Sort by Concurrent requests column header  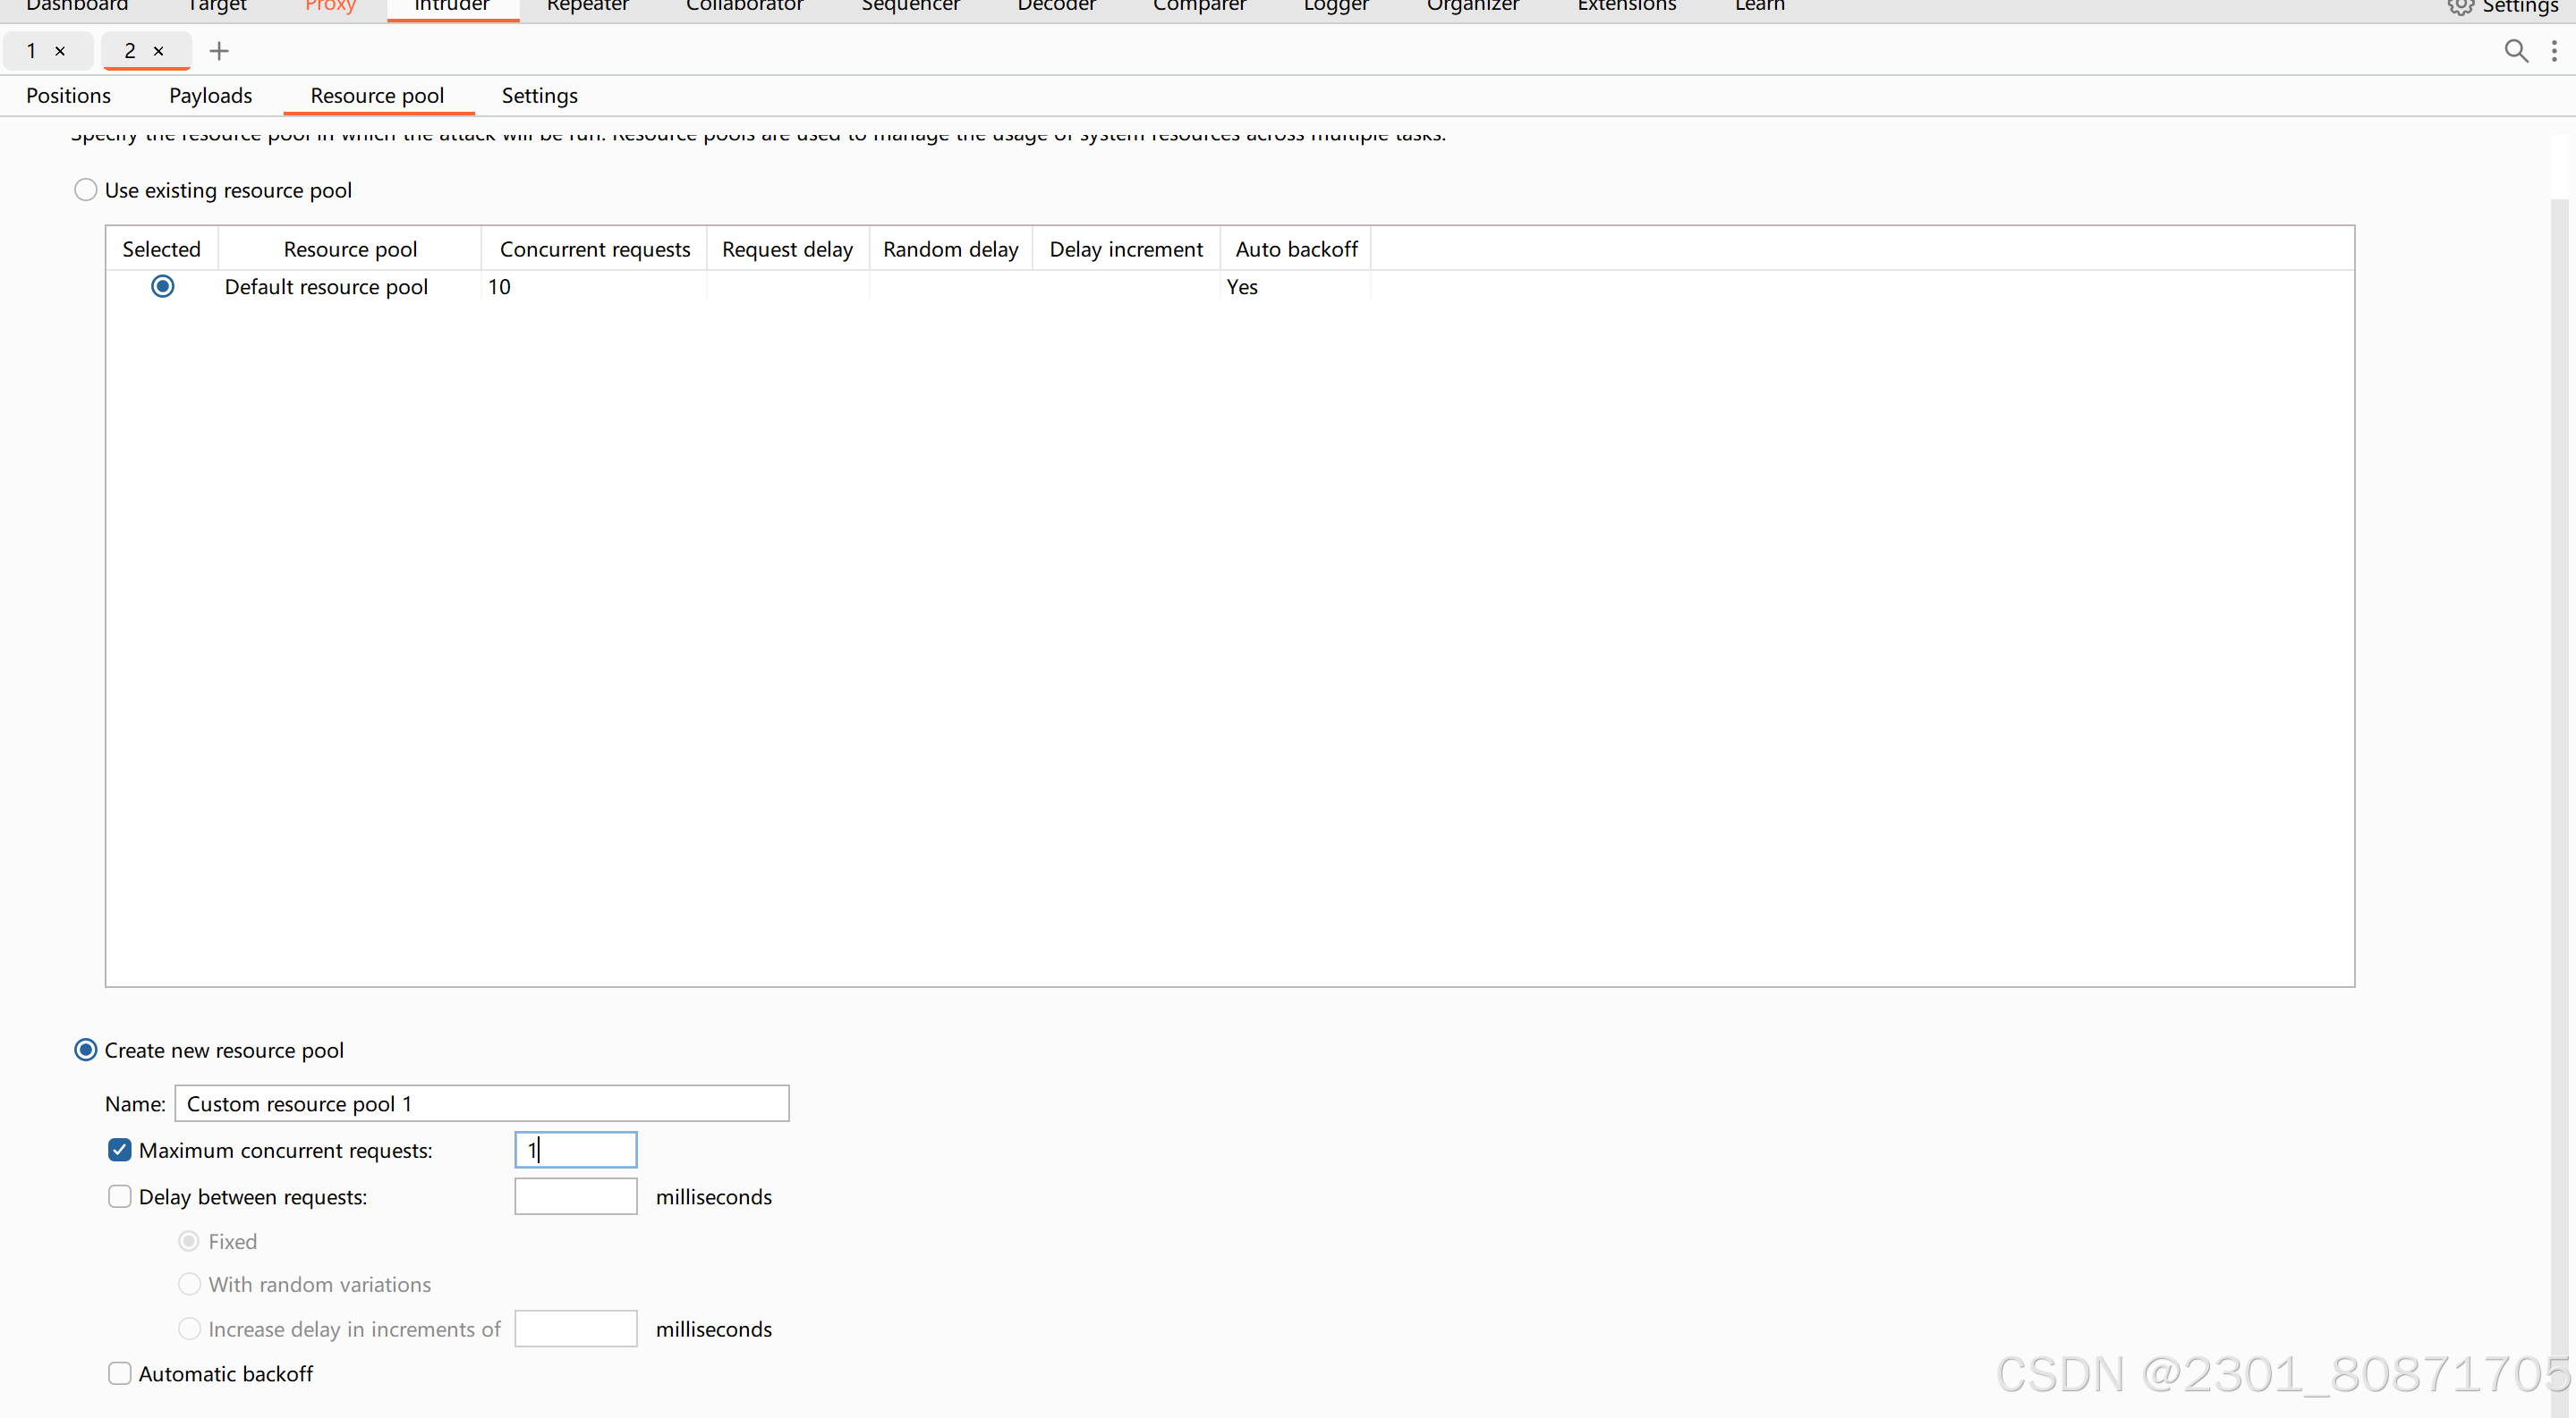[x=594, y=249]
